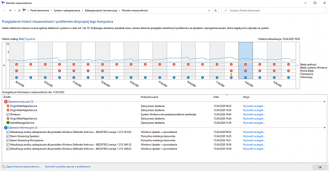Click information icon for 28.03.2020

[17, 78]
